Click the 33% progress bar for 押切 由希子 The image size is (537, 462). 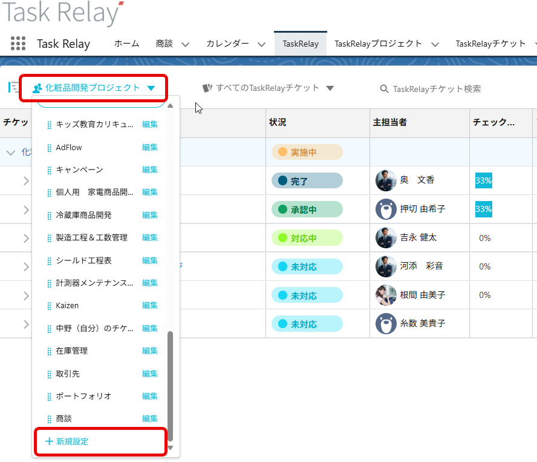pos(484,209)
